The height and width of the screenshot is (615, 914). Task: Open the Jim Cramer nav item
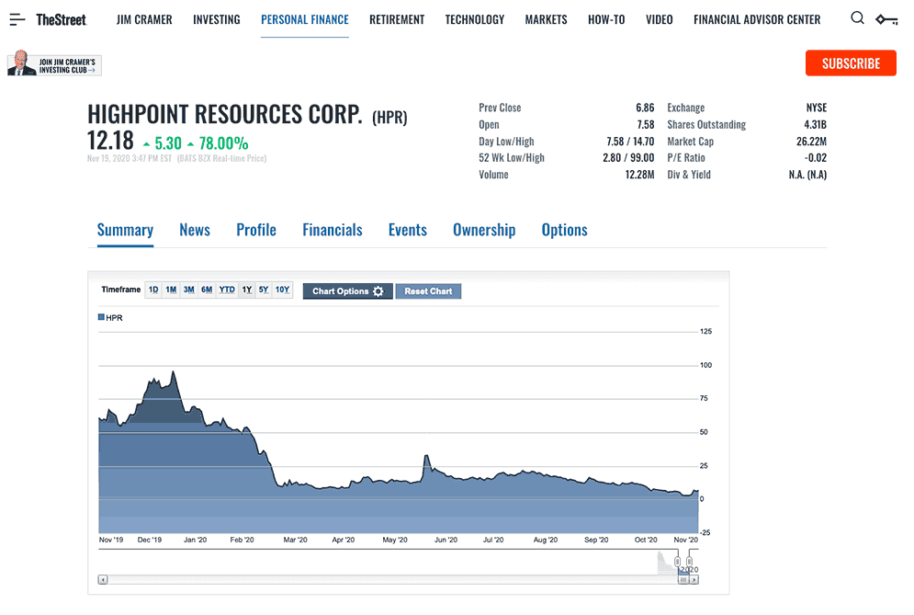[144, 20]
